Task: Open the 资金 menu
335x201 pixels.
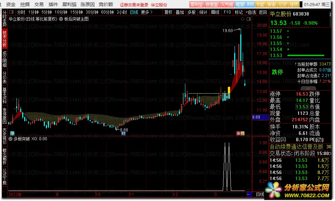Action: (11, 4)
